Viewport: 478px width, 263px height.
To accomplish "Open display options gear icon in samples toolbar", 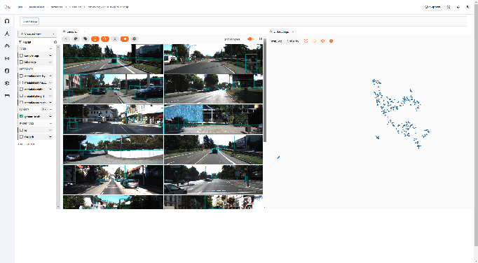I will pyautogui.click(x=134, y=39).
